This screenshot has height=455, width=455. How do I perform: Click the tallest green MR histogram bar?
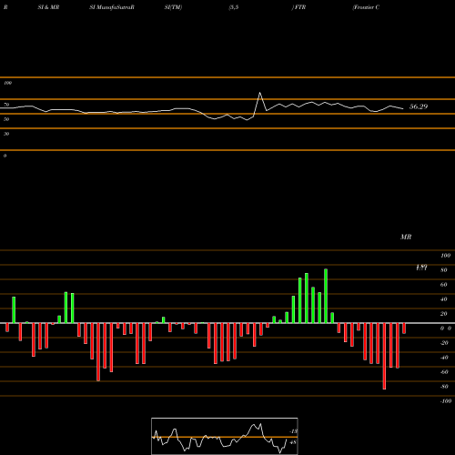[x=326, y=296]
